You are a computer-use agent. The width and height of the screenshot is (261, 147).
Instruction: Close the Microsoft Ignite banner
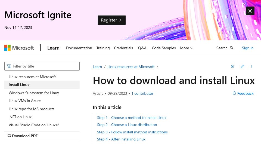point(250,11)
